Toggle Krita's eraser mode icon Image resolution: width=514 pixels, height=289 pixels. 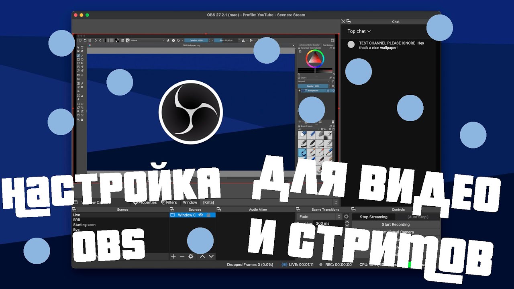point(168,40)
